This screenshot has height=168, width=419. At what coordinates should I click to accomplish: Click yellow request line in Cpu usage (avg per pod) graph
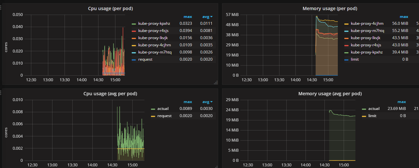click(130, 148)
